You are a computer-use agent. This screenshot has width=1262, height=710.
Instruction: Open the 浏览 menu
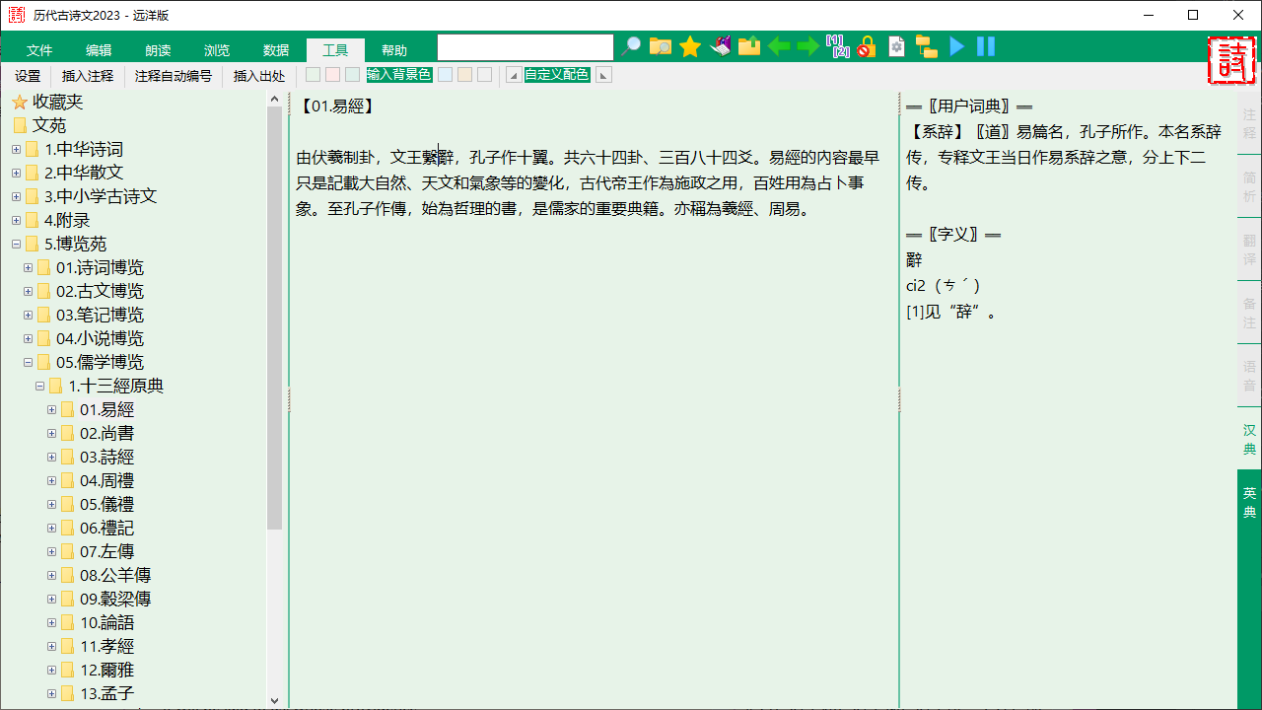coord(216,49)
